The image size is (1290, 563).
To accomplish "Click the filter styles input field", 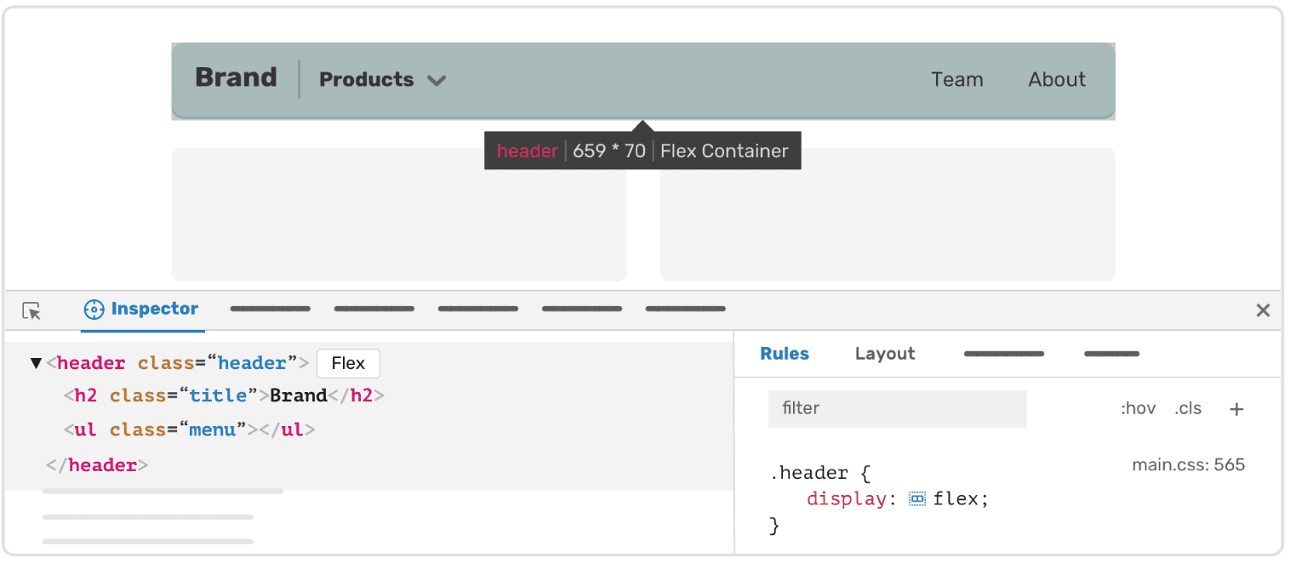I will (x=897, y=409).
